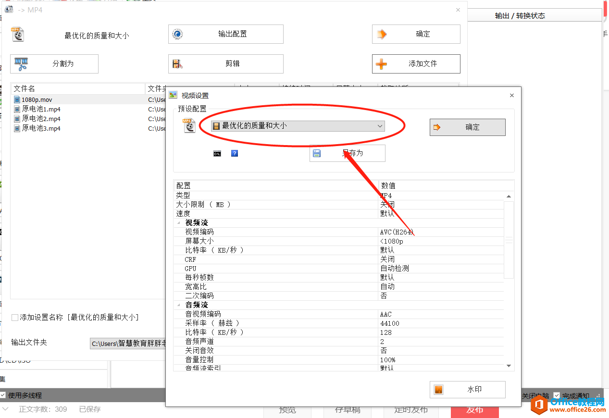Viewport: 609px width, 418px height.
Task: Click the <1080p value
Action: click(392, 241)
